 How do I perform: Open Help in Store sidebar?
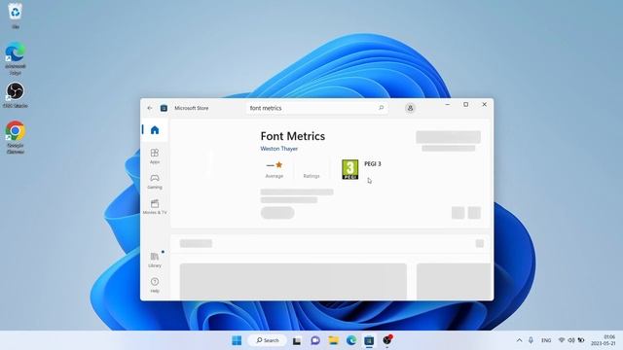(155, 285)
